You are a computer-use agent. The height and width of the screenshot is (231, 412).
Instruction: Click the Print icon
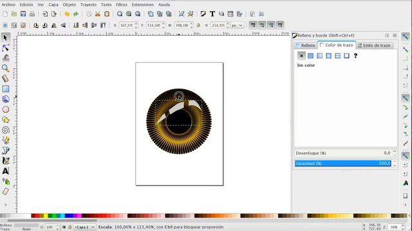tap(32, 14)
